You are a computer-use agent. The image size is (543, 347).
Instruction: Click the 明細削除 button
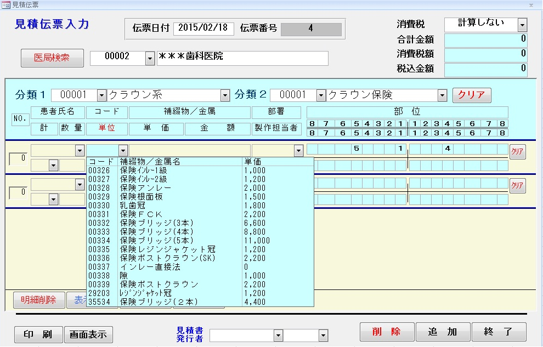(38, 300)
